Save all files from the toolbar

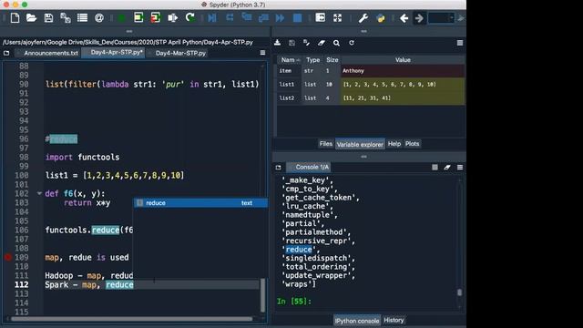coord(66,18)
